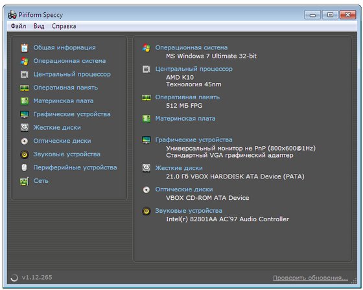Click summary panel monitor icon

146,140
